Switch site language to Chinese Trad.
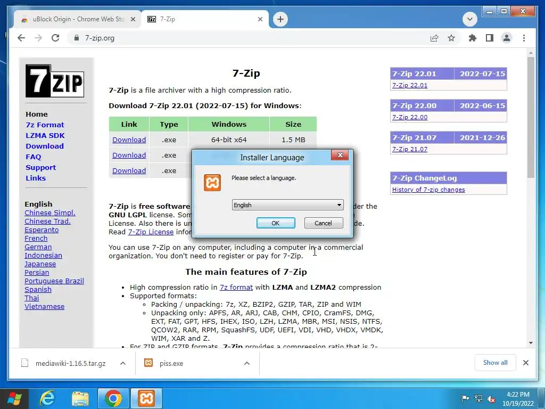The image size is (545, 409). click(47, 221)
